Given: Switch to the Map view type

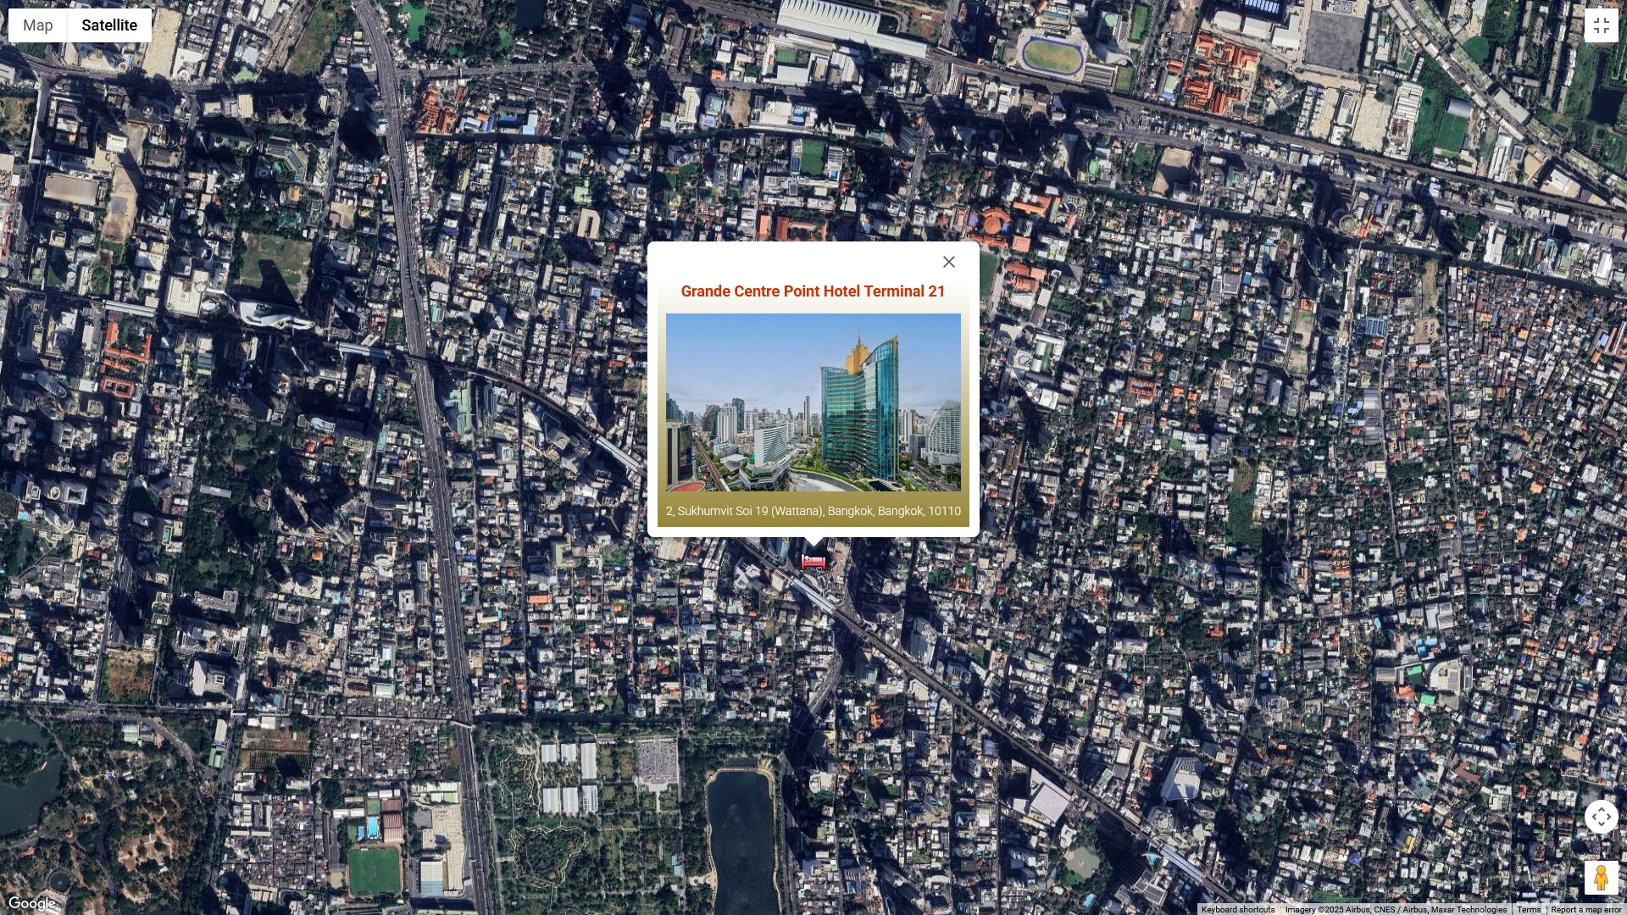Looking at the screenshot, I should coord(38,25).
